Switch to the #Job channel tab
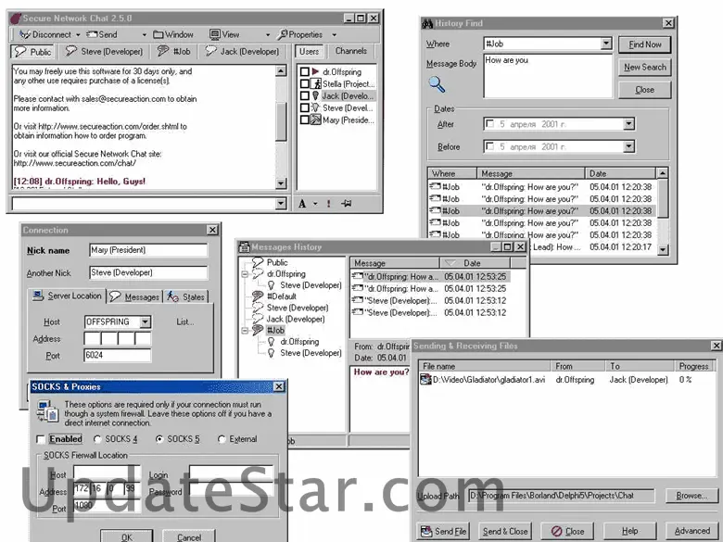Image resolution: width=723 pixels, height=542 pixels. 174,52
